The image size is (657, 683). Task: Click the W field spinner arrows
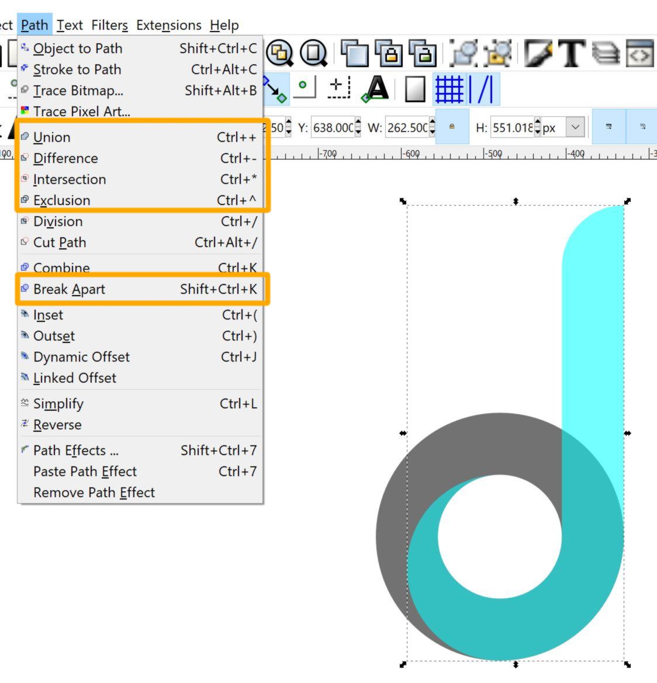(432, 127)
